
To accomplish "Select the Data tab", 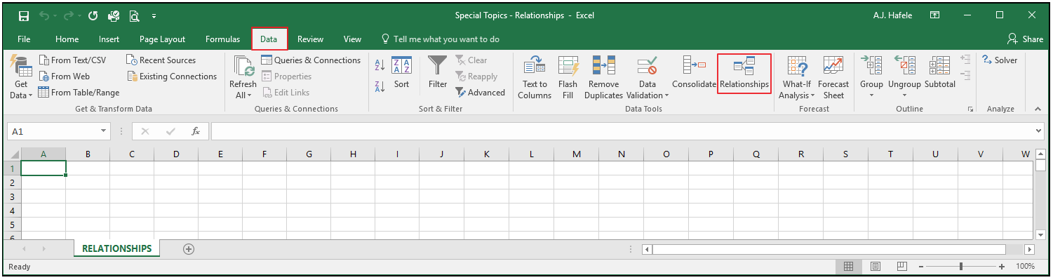I will pyautogui.click(x=269, y=39).
